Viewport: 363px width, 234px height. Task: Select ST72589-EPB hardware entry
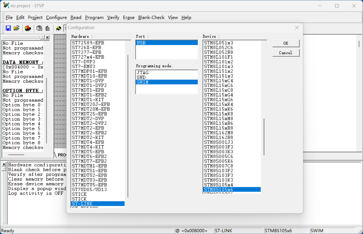pos(98,43)
